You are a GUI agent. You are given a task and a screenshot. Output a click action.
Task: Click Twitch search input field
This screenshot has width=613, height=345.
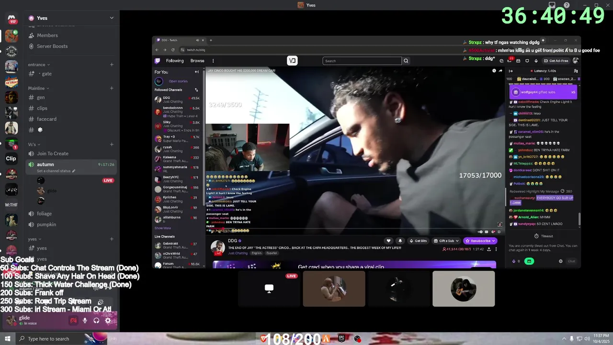tap(362, 61)
